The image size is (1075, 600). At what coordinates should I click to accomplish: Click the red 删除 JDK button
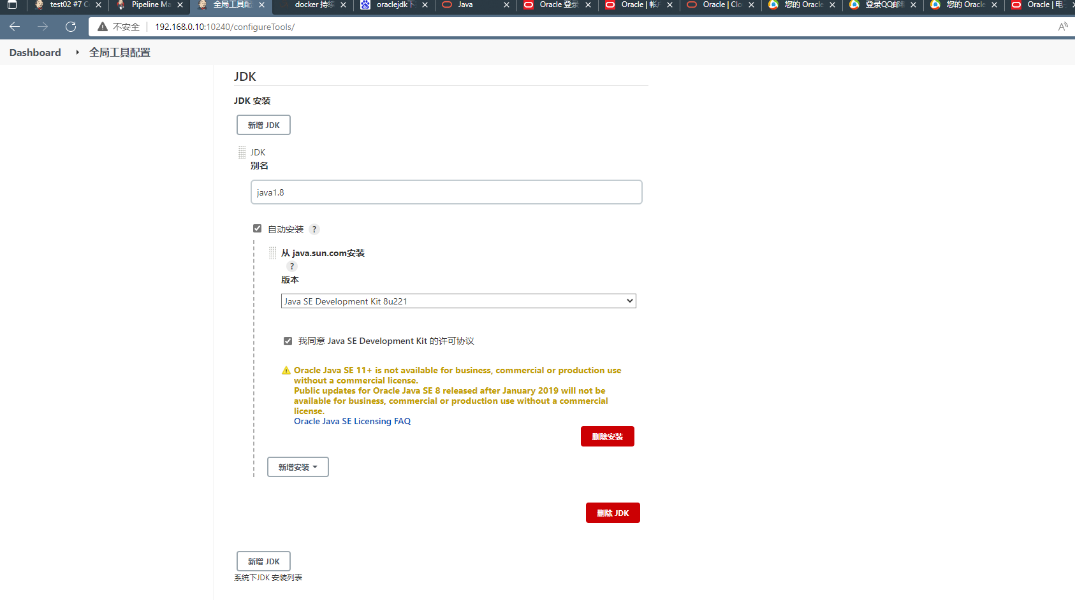point(613,513)
